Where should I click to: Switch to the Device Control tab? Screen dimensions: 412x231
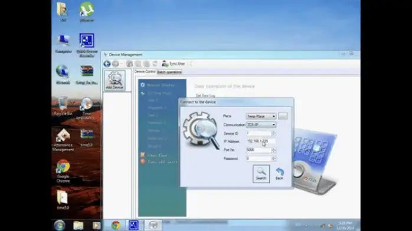(145, 71)
